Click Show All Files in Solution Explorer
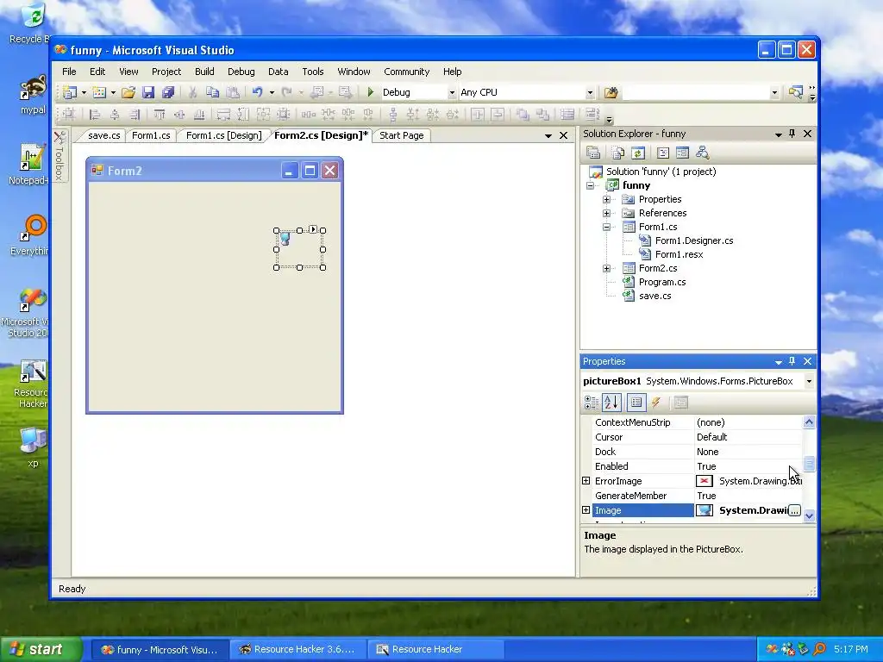Viewport: 883px width, 662px height. tap(617, 153)
